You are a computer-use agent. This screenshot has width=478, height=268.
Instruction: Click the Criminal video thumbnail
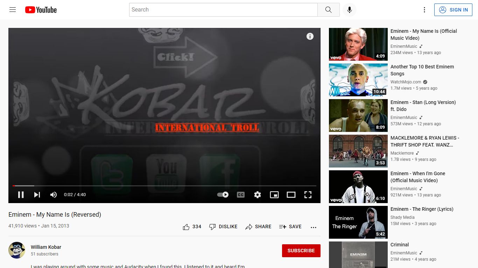(x=358, y=255)
